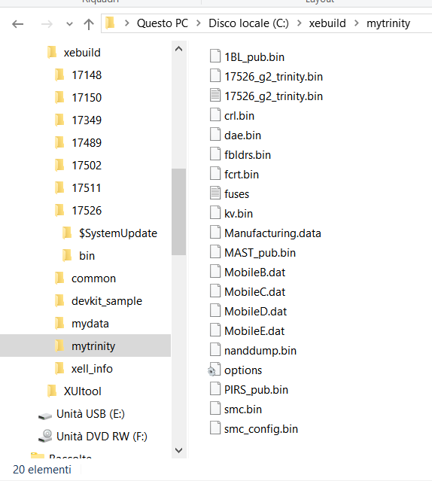Select the options settings file icon

[215, 370]
